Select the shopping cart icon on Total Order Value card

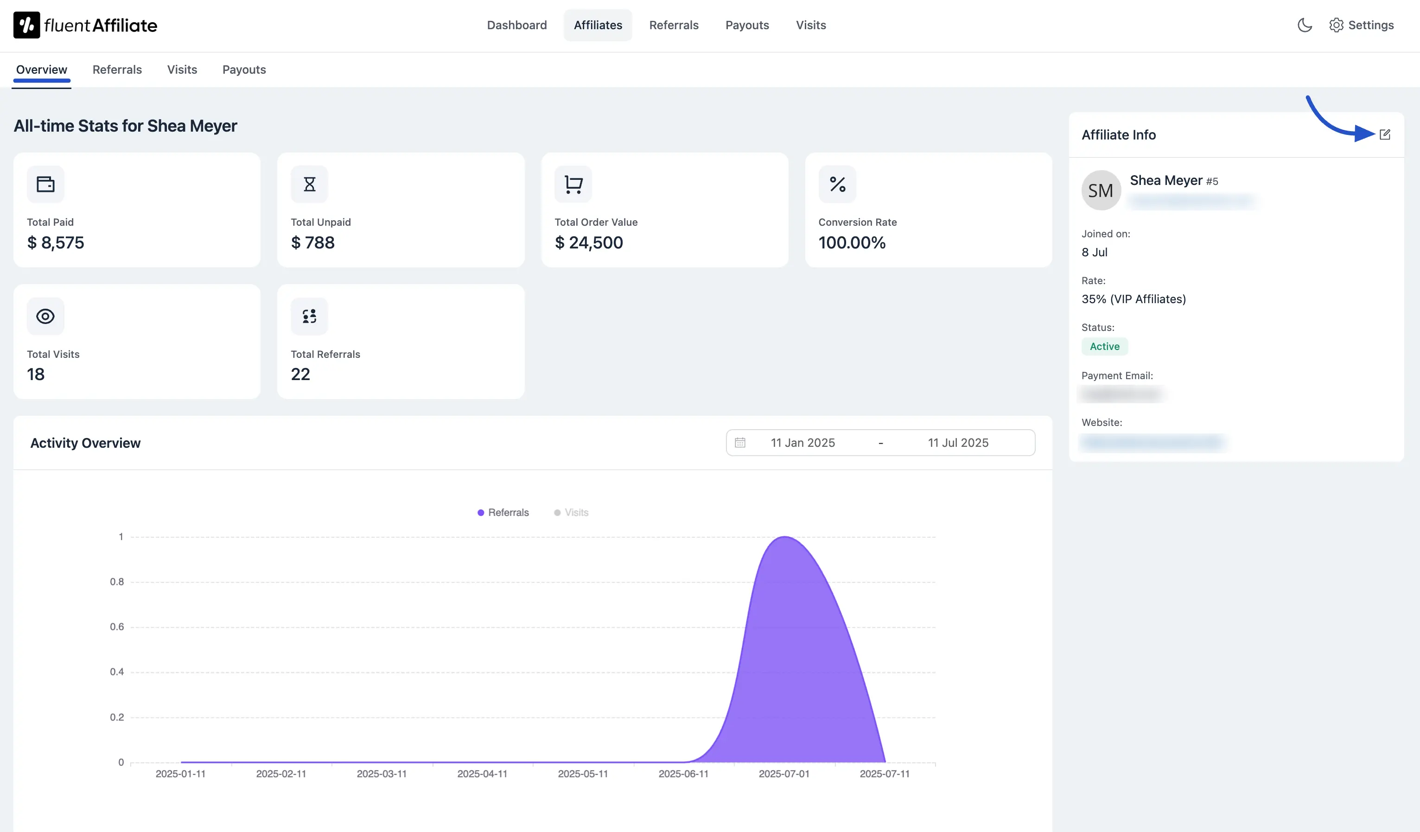point(573,184)
